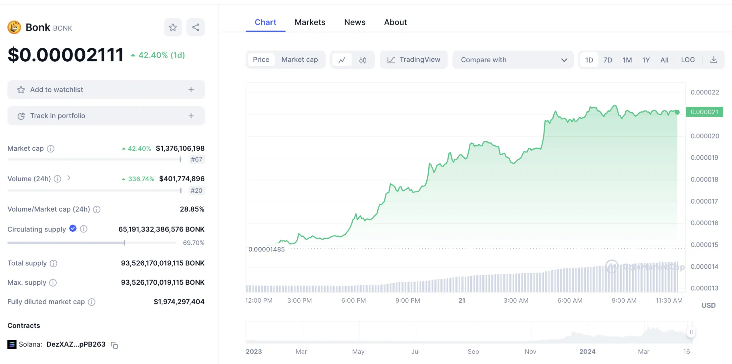Click info icon beside Circulating supply
The width and height of the screenshot is (732, 364).
point(83,229)
